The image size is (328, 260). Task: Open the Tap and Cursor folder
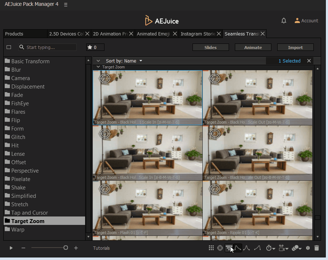[44, 213]
